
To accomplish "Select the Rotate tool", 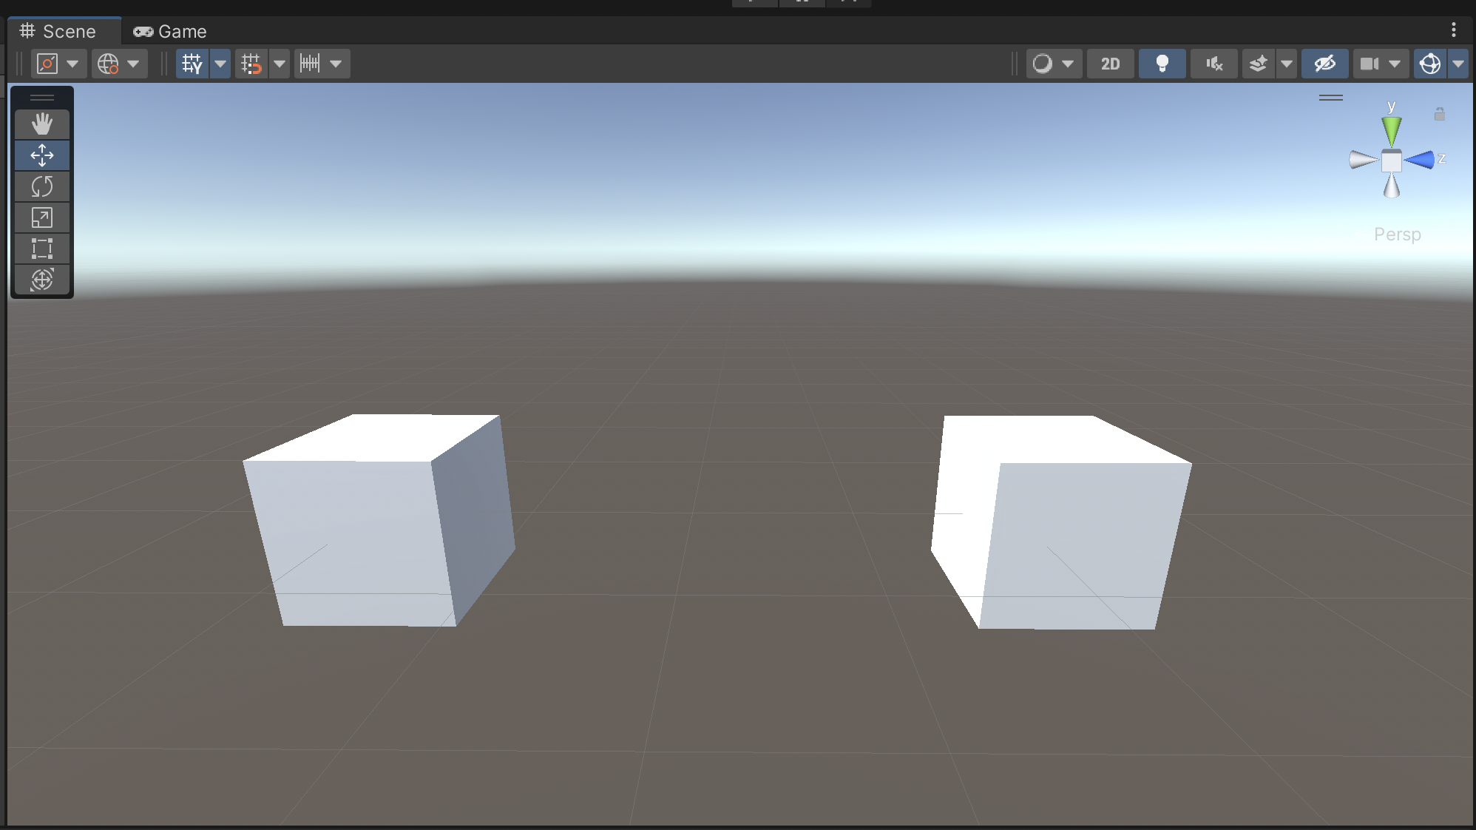I will pos(42,186).
